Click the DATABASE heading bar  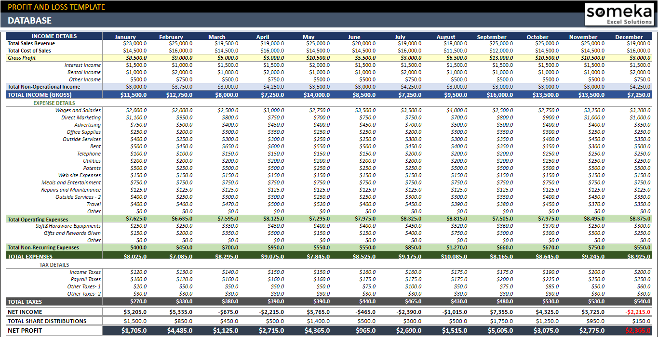coord(29,20)
